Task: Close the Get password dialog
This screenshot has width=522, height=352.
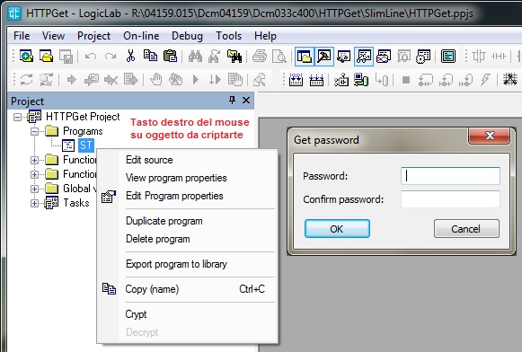Action: (x=489, y=136)
